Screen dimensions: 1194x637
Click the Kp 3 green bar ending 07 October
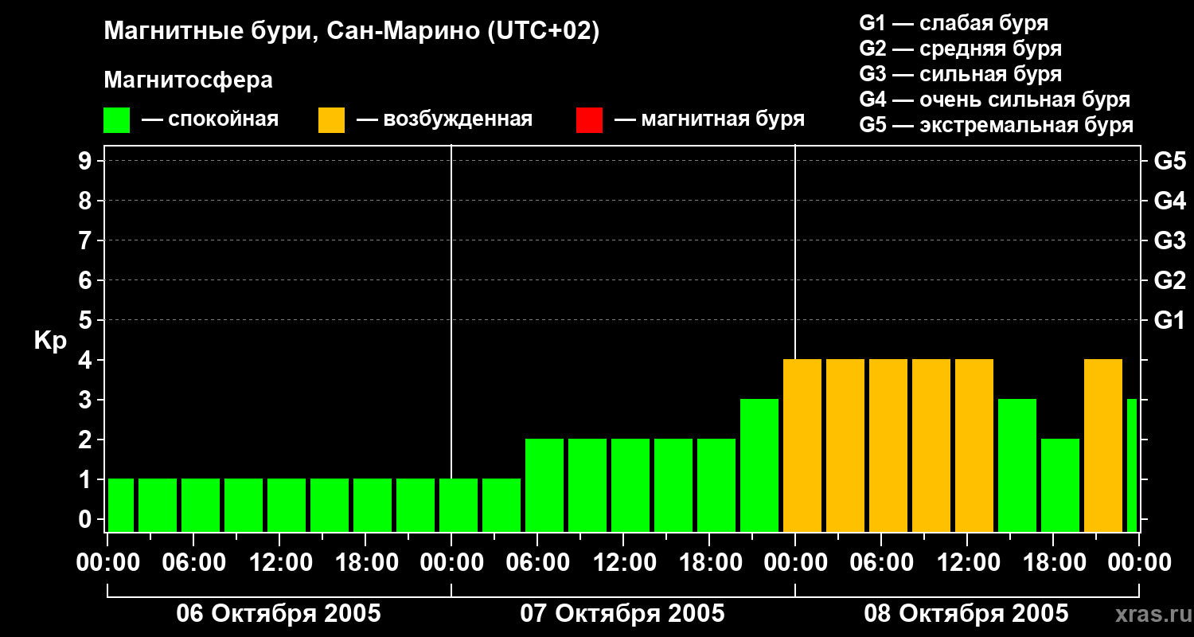(x=759, y=465)
